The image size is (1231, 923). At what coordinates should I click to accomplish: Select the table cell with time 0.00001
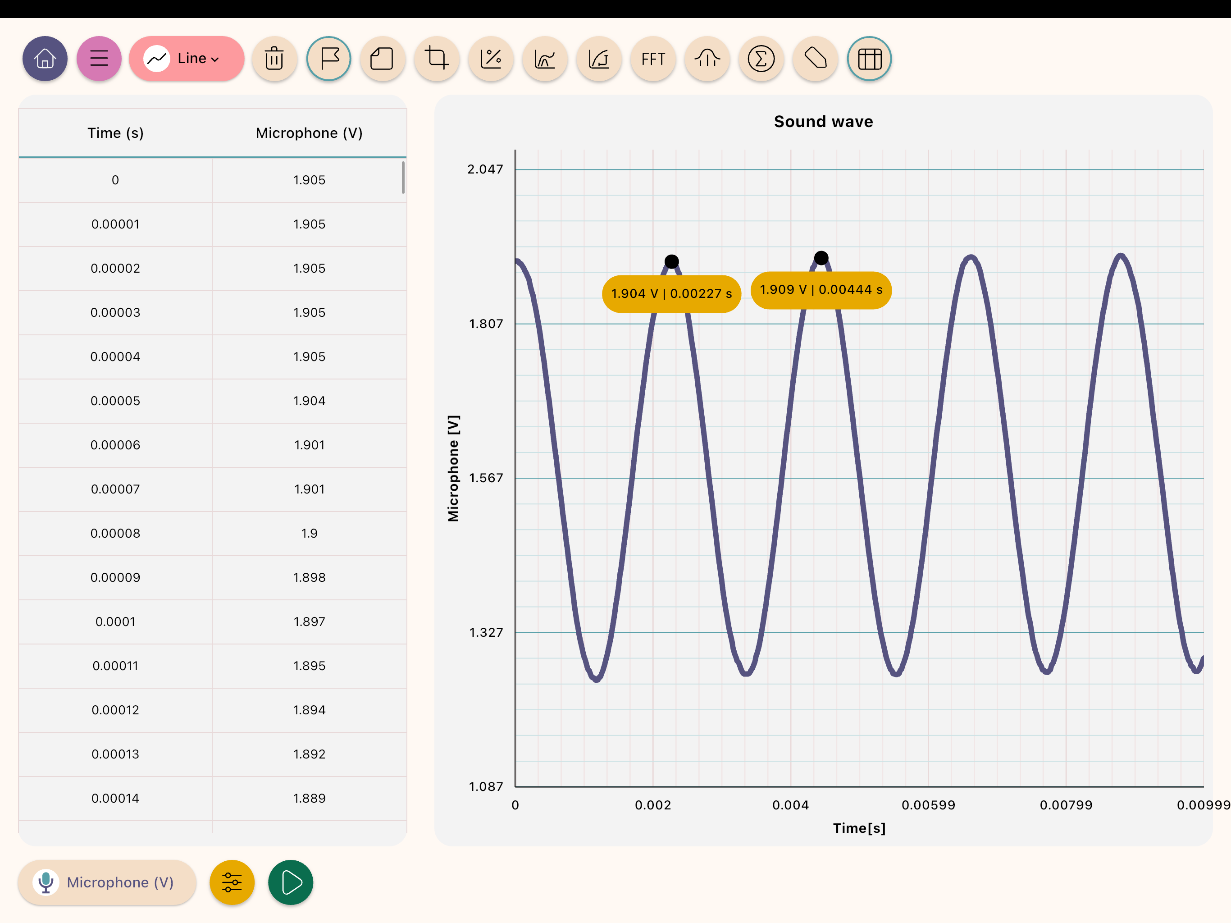115,224
